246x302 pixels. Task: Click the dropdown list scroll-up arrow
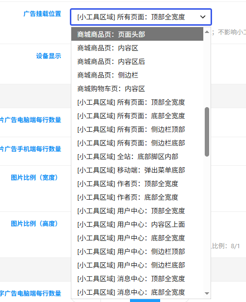click(x=207, y=32)
